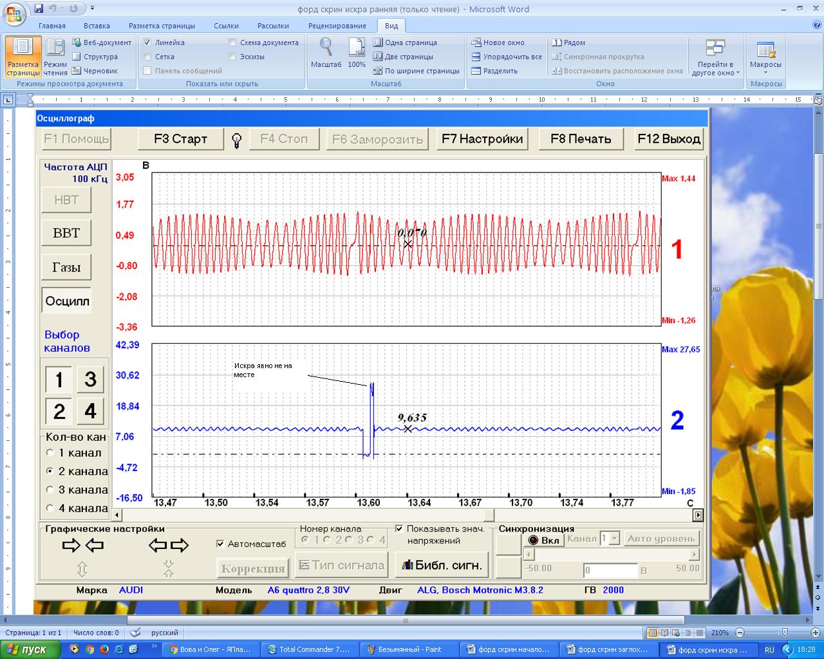Toggle the Автомасштаб checkbox in oscilloscope
Image resolution: width=824 pixels, height=659 pixels.
click(221, 544)
